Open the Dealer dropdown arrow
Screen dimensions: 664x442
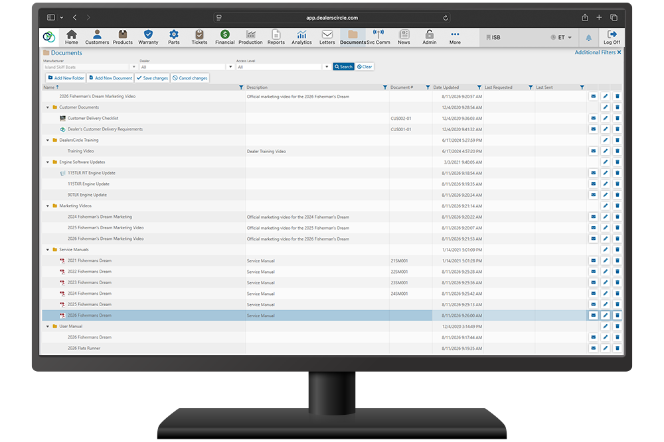pos(230,67)
